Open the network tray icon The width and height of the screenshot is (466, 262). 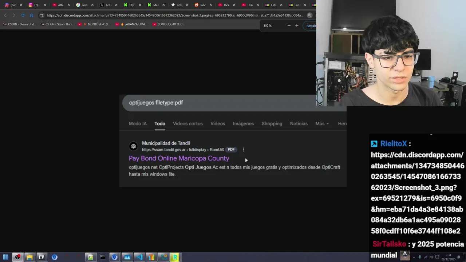[437, 257]
